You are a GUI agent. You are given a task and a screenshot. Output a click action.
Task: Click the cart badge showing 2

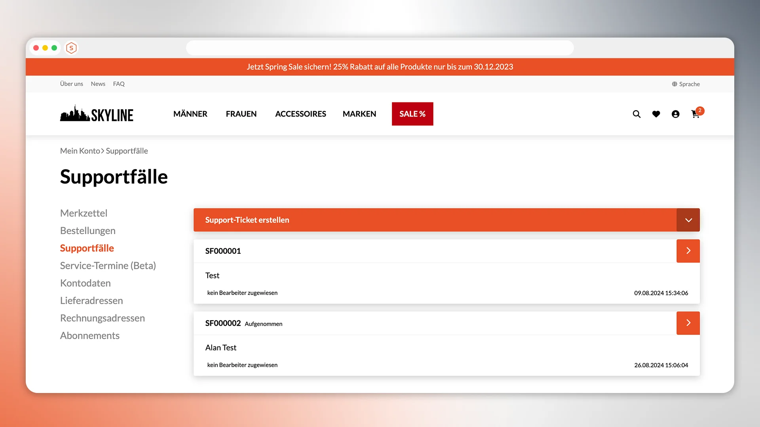coord(700,111)
